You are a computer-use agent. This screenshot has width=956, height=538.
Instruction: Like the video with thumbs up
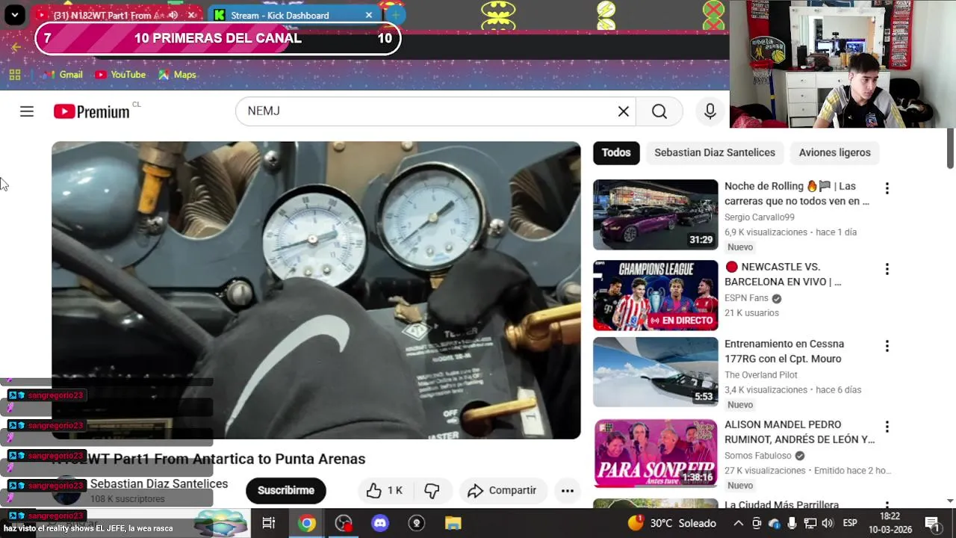[x=384, y=490]
